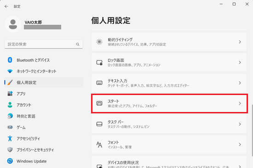Click the アカウント person icon
The width and height of the screenshot is (253, 168).
coord(10,105)
